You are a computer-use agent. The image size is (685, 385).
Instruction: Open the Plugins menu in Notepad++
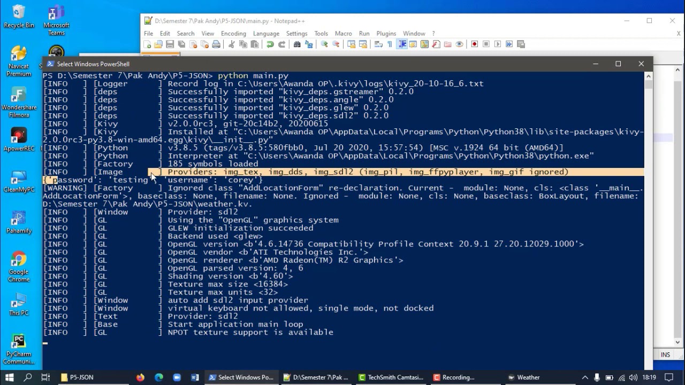pos(386,33)
